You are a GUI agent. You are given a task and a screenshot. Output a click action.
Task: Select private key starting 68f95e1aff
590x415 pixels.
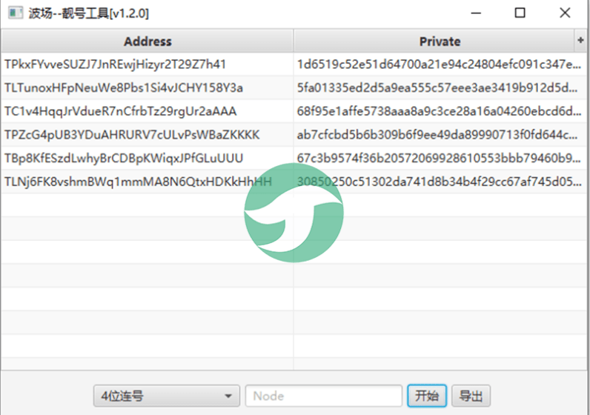click(439, 111)
